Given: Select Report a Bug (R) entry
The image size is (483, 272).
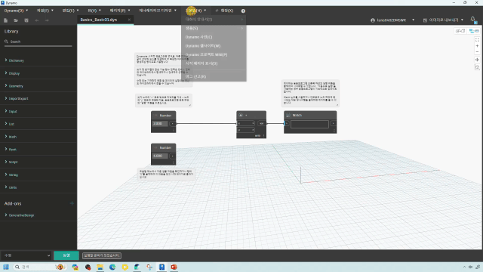Looking at the screenshot, I should pyautogui.click(x=214, y=76).
